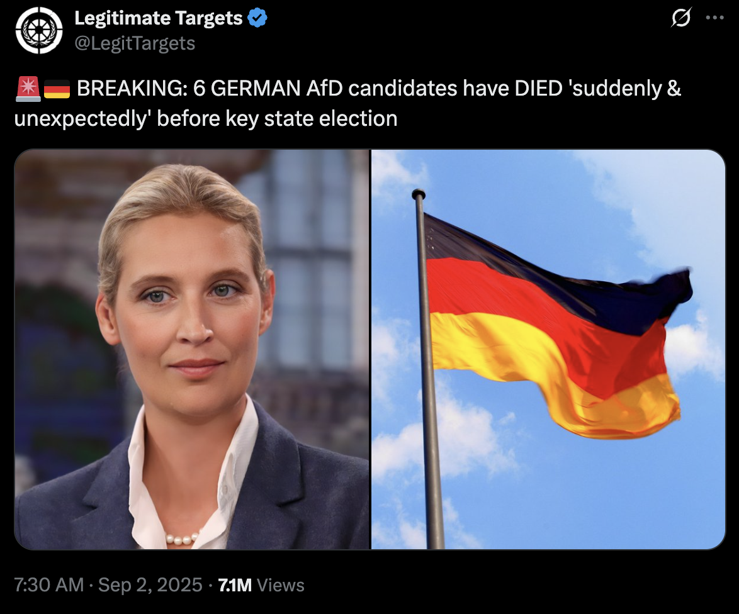The width and height of the screenshot is (739, 614).
Task: Open the left photo of woman in blazer
Action: 192,349
